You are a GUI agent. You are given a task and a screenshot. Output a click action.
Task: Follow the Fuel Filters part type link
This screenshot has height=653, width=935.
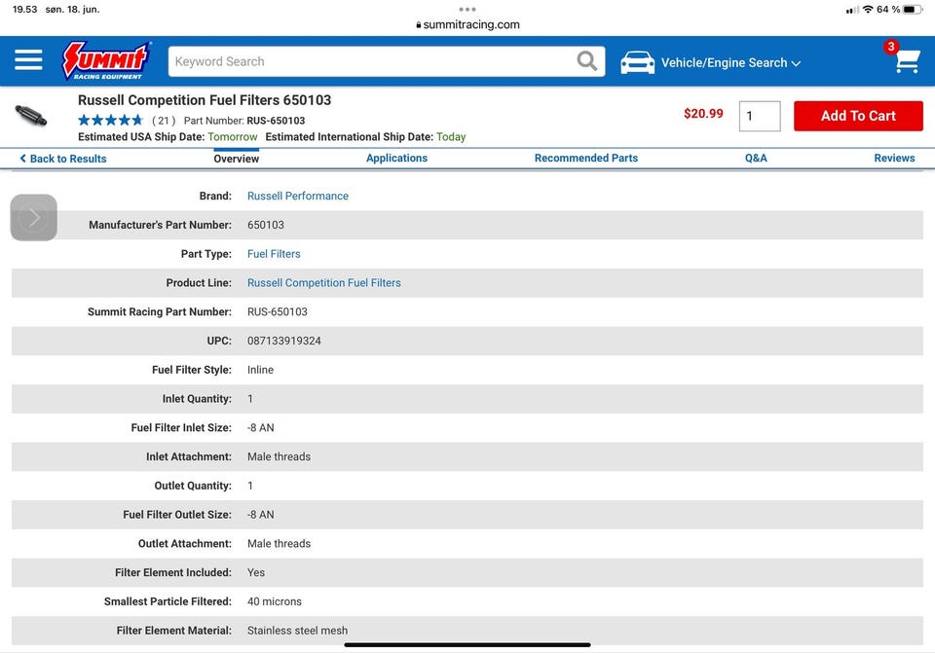click(x=274, y=254)
